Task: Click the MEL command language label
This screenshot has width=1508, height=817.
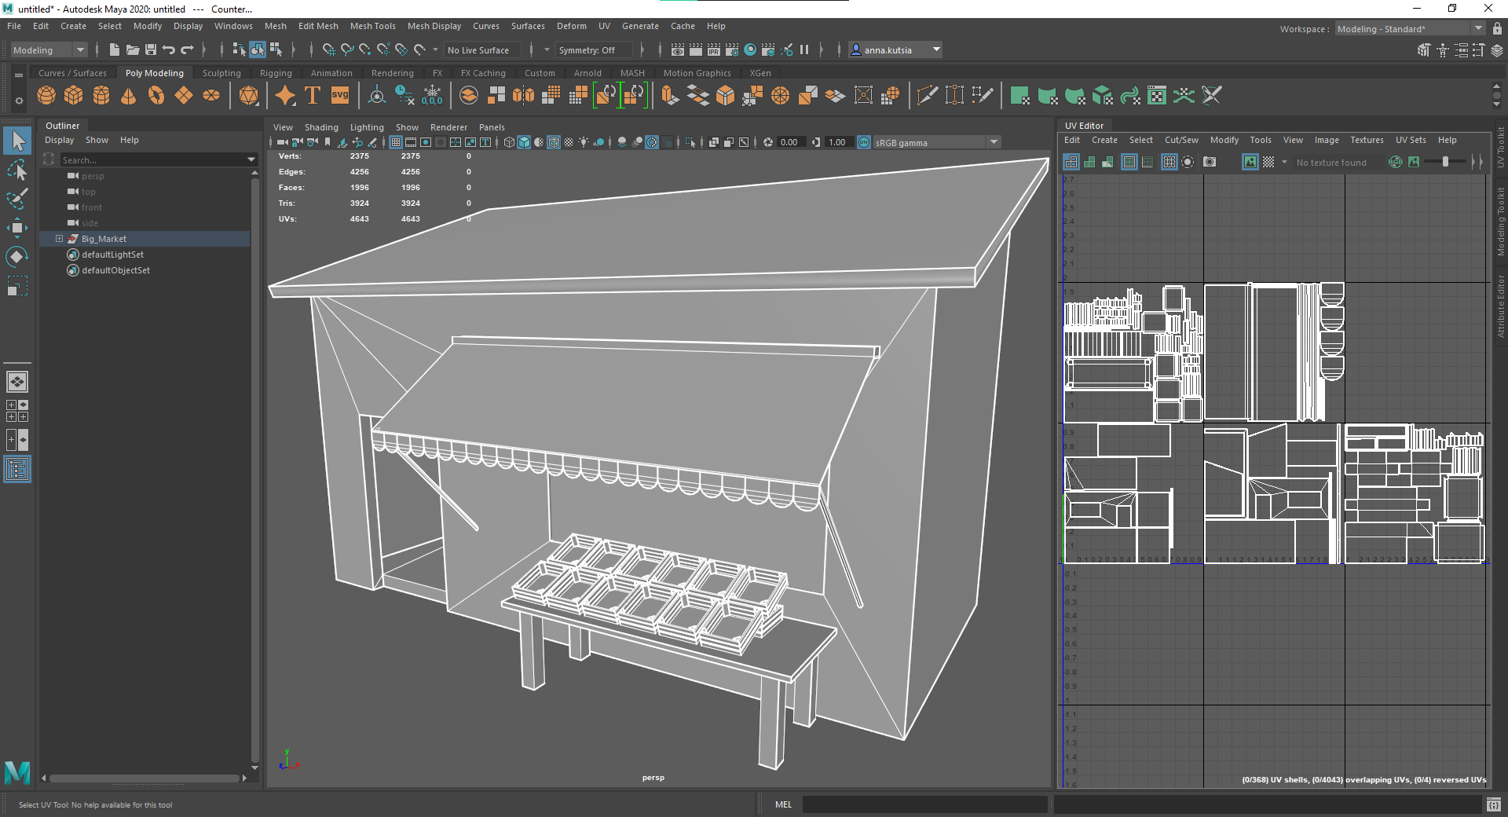Action: (783, 804)
